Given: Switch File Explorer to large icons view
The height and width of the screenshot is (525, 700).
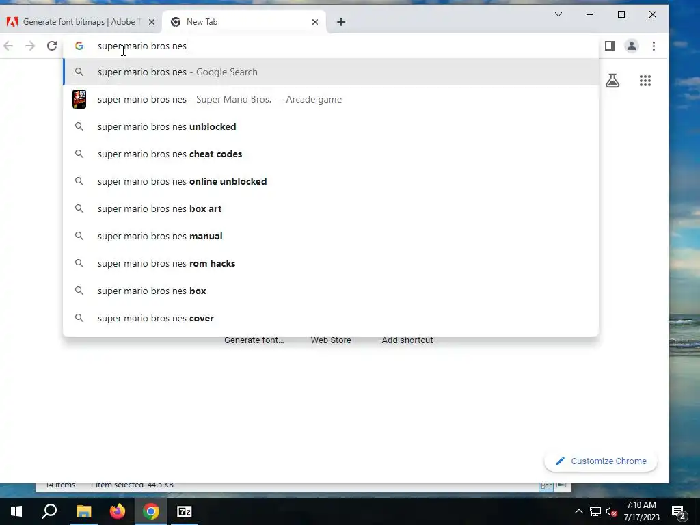Looking at the screenshot, I should [x=561, y=485].
